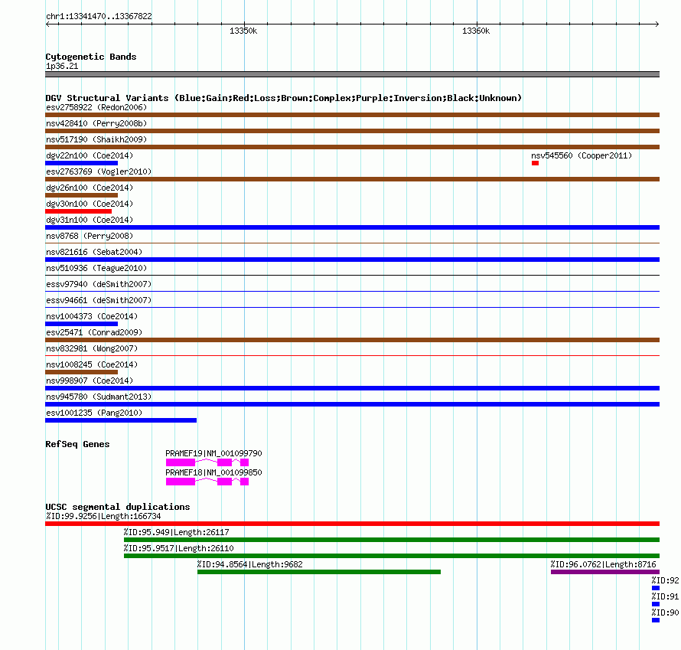Open the nsv545560 (Cooper2011) label
This screenshot has width=681, height=650.
(x=582, y=155)
